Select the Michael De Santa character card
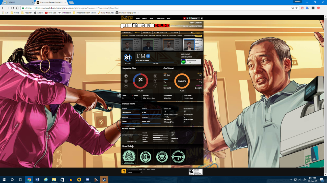This screenshot has height=183, width=327. (x=131, y=45)
